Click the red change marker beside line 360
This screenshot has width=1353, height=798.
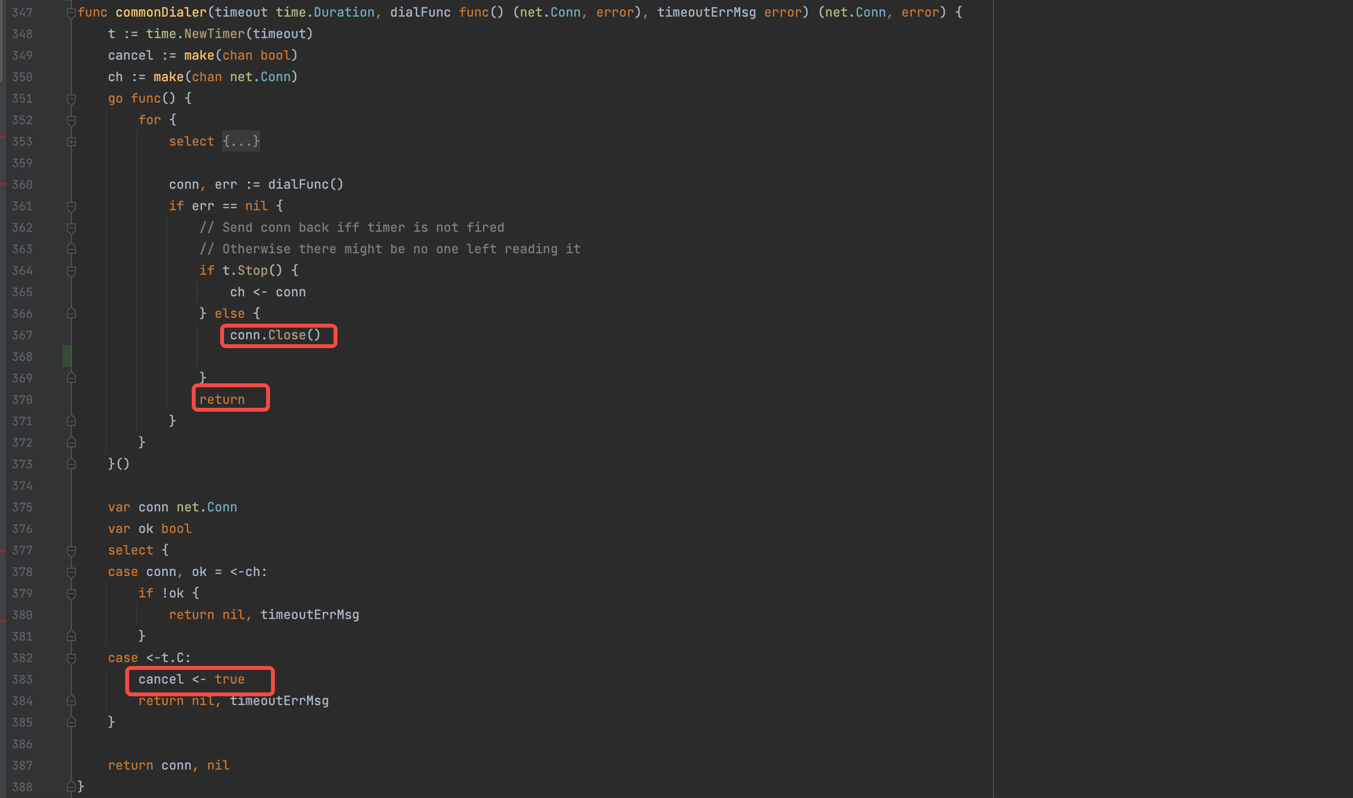[x=2, y=184]
